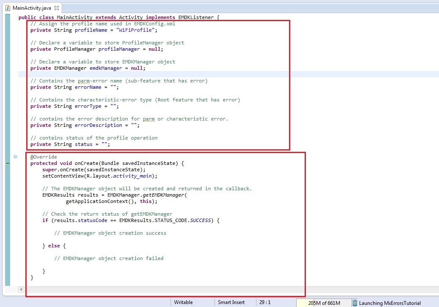
Task: Click the SUCCESS status code constant
Action: pos(202,220)
